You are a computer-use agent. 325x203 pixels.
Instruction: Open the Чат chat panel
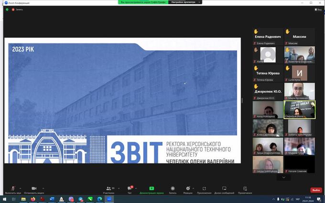click(x=130, y=189)
